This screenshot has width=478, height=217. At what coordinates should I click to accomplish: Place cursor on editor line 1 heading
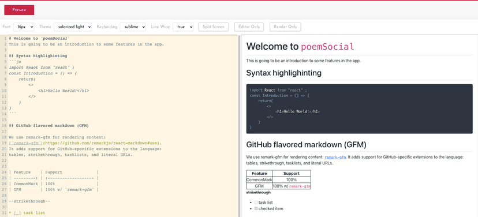click(39, 39)
